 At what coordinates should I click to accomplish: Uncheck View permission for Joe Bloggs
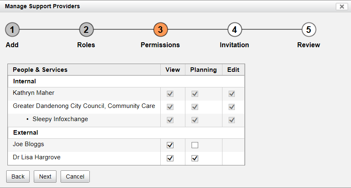pyautogui.click(x=170, y=145)
